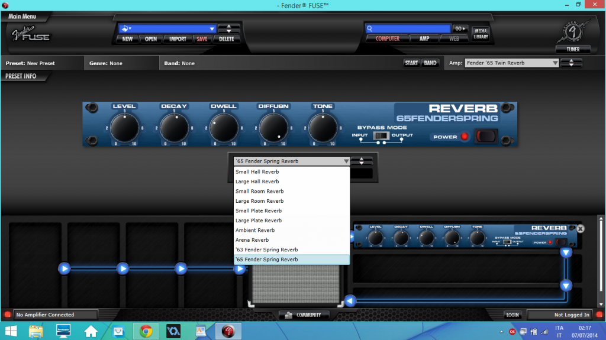The height and width of the screenshot is (340, 606).
Task: Switch to the Computer search tab
Action: pyautogui.click(x=387, y=38)
